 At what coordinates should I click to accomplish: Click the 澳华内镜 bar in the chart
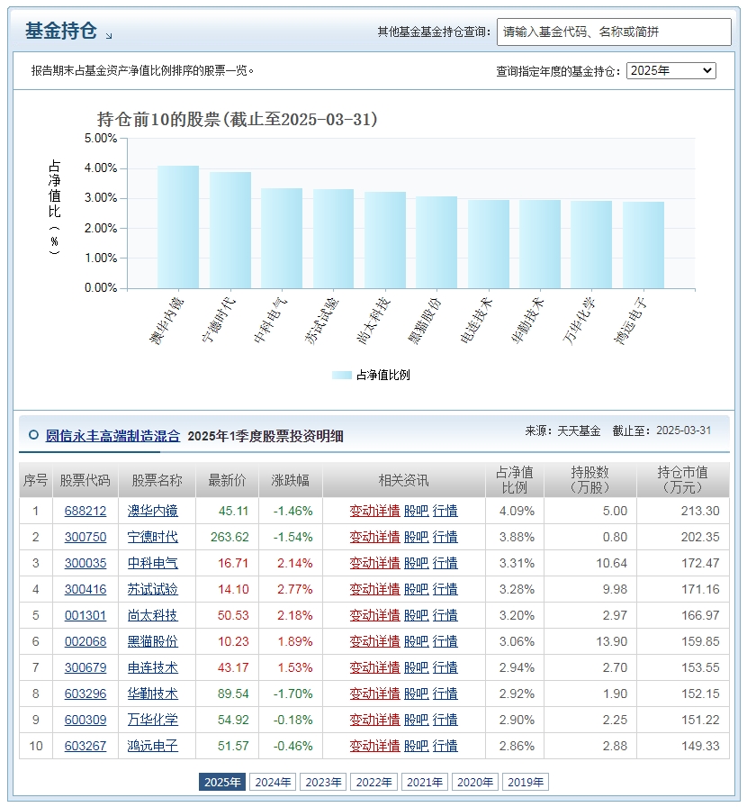coord(178,227)
